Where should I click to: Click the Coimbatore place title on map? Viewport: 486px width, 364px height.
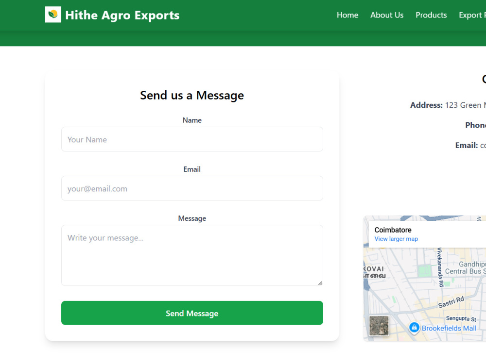point(393,230)
